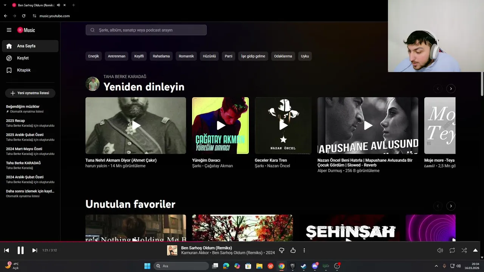Open the Ana Sayfa home page
This screenshot has width=484, height=272.
coord(30,46)
